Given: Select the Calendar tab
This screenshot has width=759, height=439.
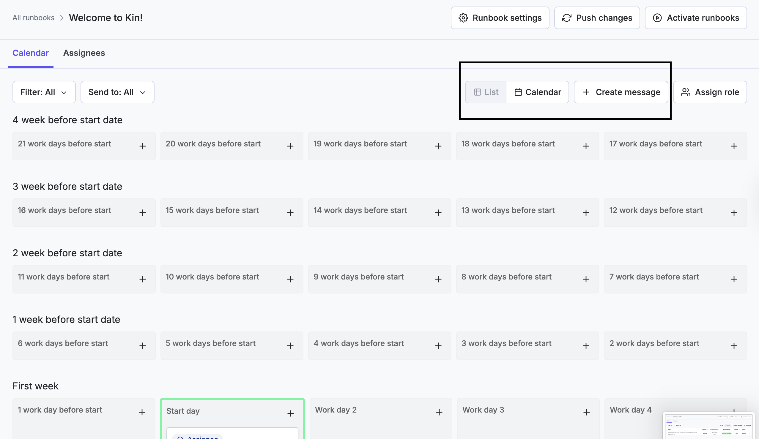Looking at the screenshot, I should point(30,53).
